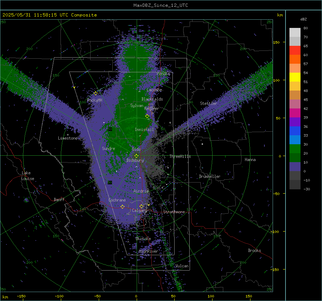Choose the bright yellow 51–54 dBZ swatch
Screen dimensions: 322x301
pos(295,77)
